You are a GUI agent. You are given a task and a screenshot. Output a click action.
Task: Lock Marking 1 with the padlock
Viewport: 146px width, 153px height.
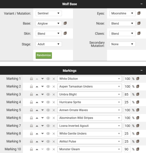tap(31, 79)
